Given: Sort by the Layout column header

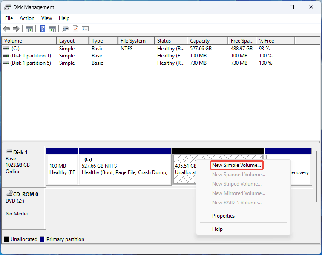Looking at the screenshot, I should point(73,40).
